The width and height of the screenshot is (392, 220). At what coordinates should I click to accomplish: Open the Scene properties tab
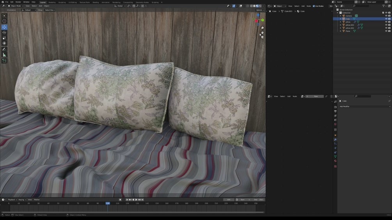tap(335, 120)
